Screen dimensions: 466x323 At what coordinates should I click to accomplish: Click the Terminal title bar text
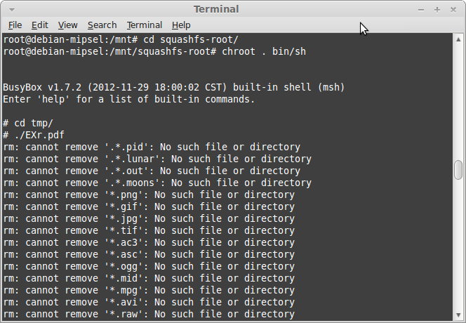pyautogui.click(x=216, y=9)
